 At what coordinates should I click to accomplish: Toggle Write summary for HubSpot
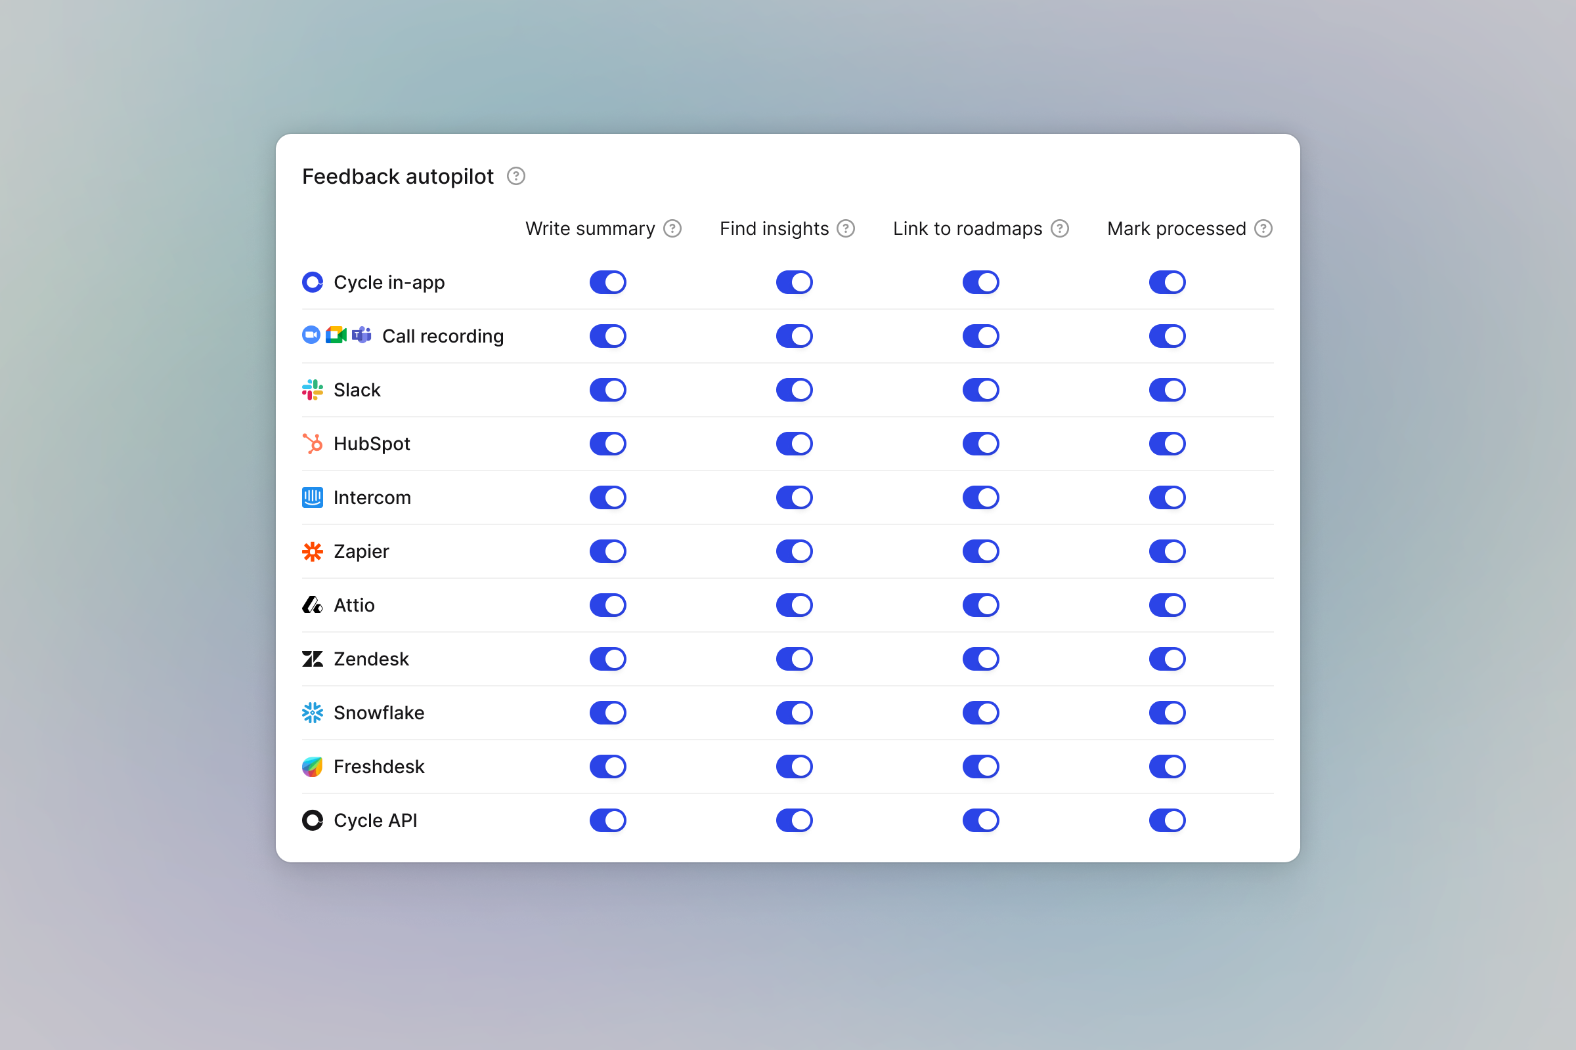608,444
